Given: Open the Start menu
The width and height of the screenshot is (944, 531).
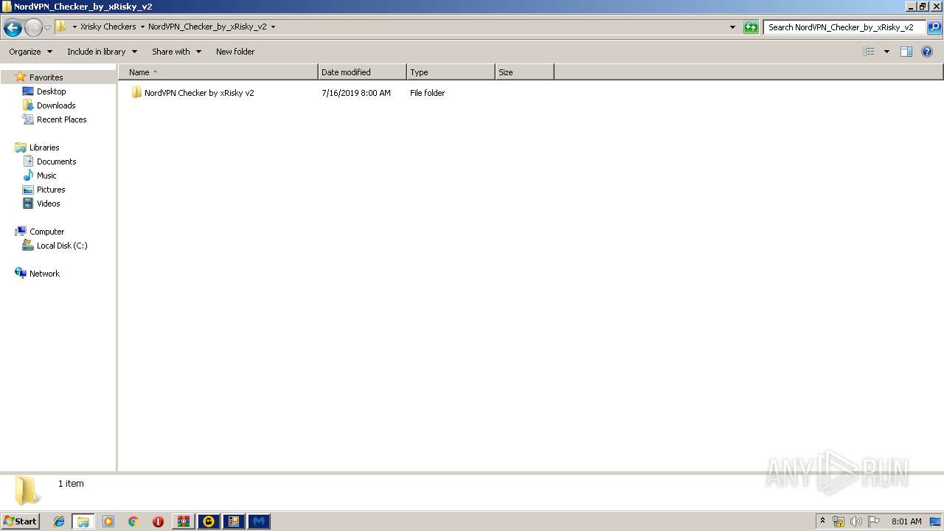Looking at the screenshot, I should (20, 521).
